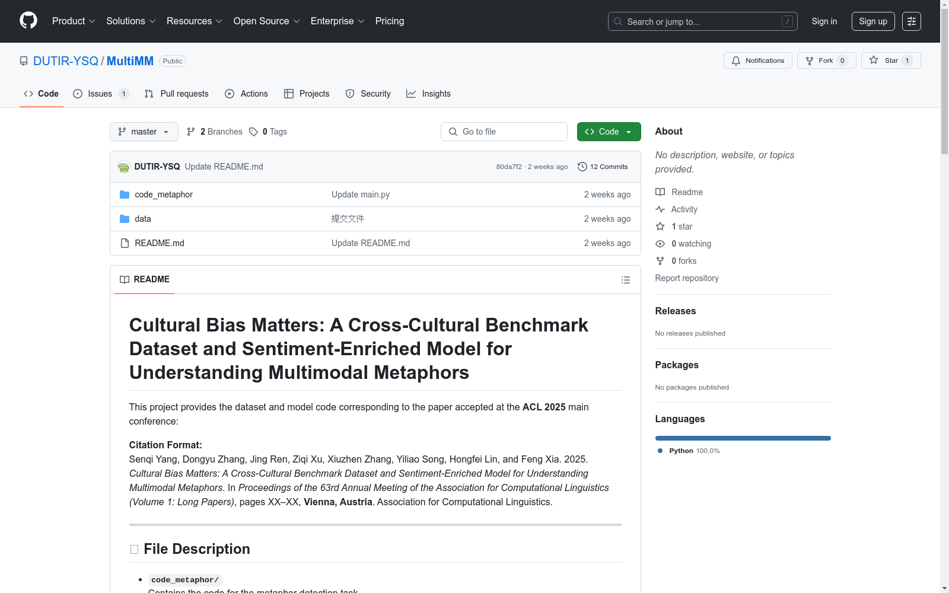
Task: Click the Readme book icon in About
Action: pos(660,192)
